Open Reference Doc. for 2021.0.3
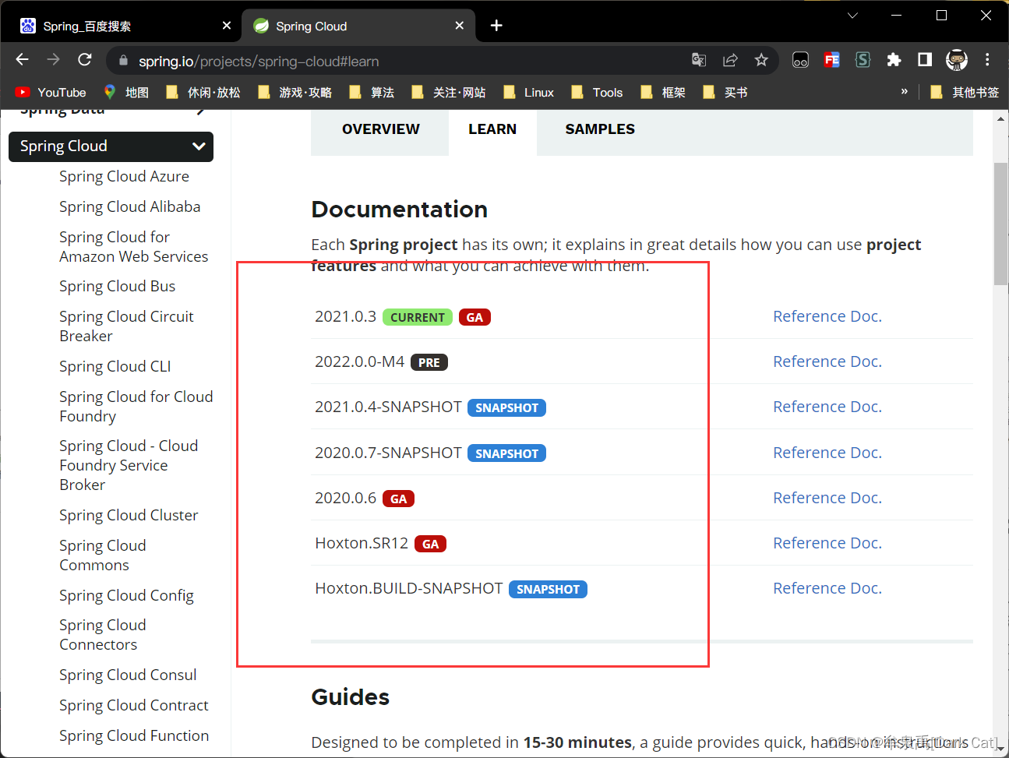The height and width of the screenshot is (758, 1009). tap(827, 316)
